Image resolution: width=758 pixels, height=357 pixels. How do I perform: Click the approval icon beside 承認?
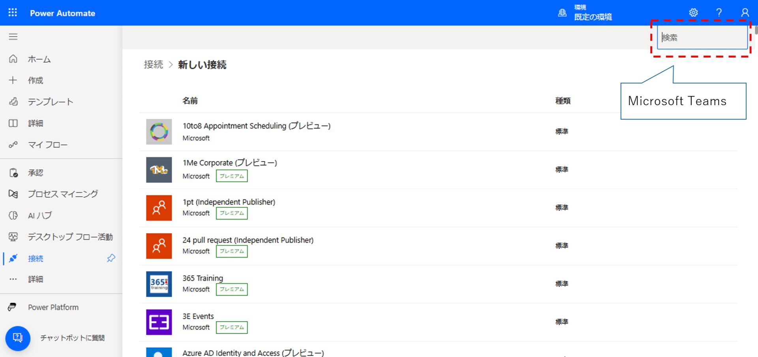(x=13, y=173)
